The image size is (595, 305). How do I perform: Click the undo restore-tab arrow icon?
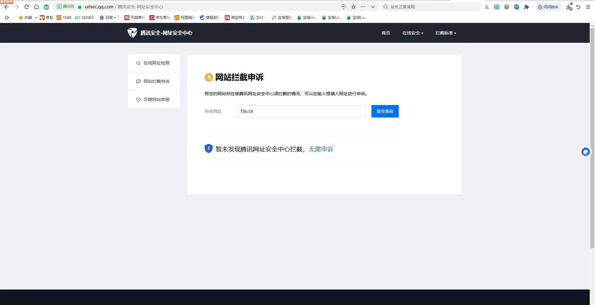579,7
